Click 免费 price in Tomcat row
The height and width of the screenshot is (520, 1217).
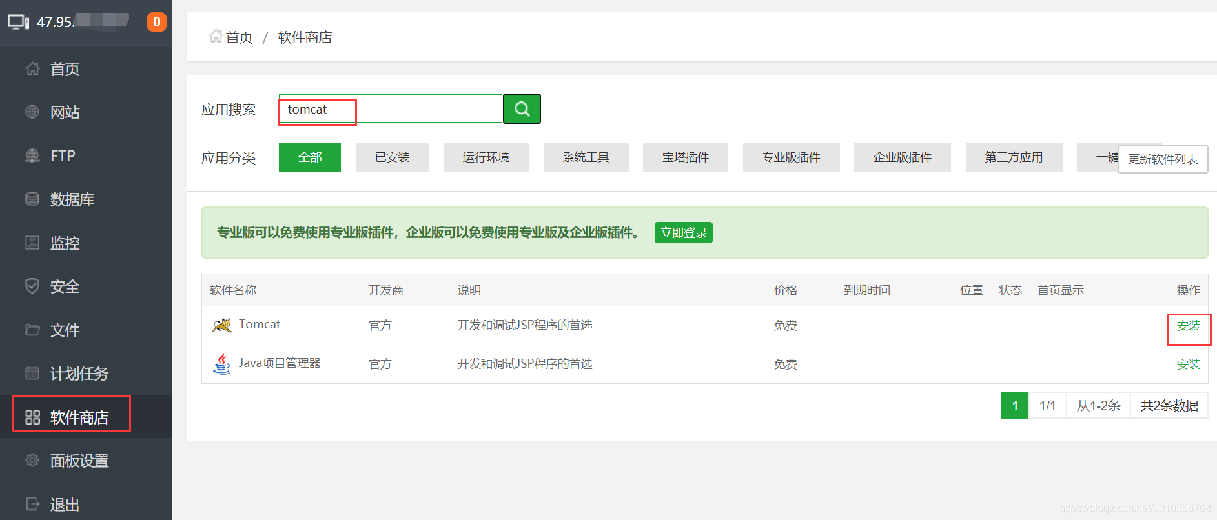pyautogui.click(x=786, y=326)
